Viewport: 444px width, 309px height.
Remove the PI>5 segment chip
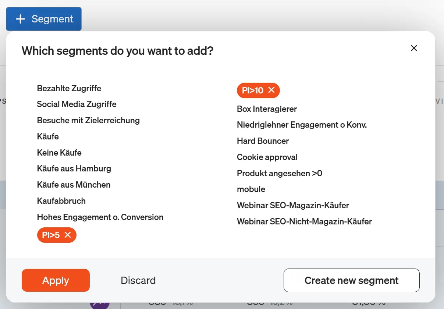(x=68, y=235)
